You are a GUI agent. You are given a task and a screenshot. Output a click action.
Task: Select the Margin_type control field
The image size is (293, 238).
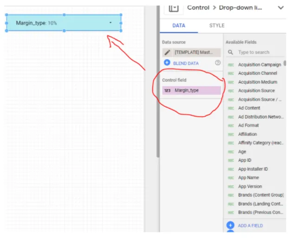[191, 90]
